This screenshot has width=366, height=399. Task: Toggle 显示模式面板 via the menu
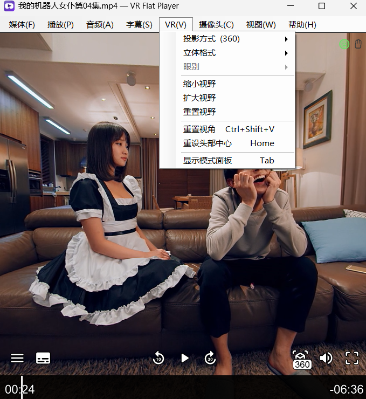click(227, 161)
